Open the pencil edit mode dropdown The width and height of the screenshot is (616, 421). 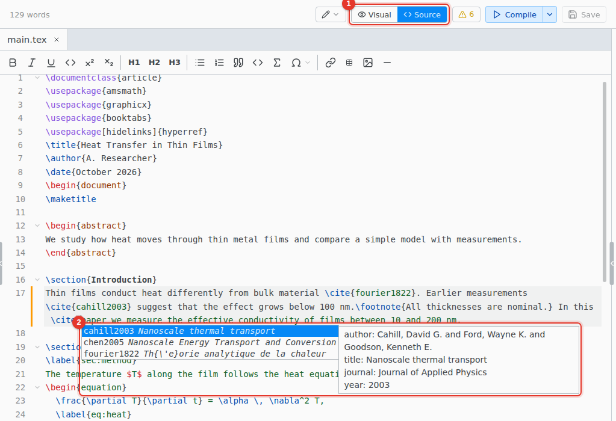point(331,14)
